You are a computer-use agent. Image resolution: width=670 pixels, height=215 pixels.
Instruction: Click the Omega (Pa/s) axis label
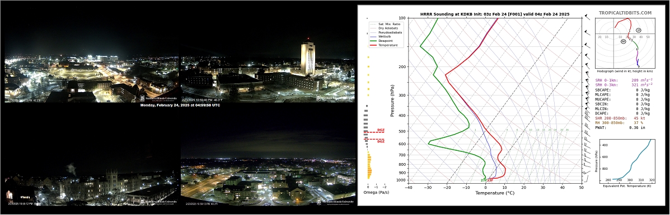(376, 193)
